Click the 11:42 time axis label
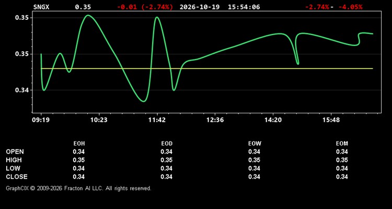Viewport: 392px width, 209px height. [157, 120]
